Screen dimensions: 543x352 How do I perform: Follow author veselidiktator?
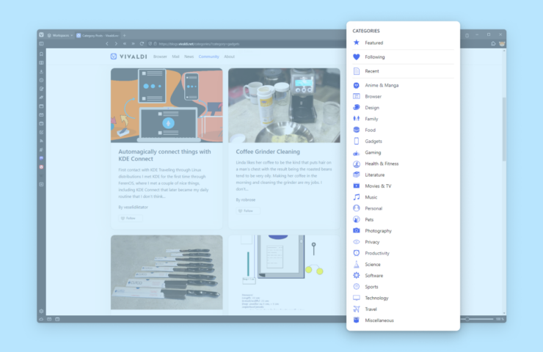pos(131,219)
